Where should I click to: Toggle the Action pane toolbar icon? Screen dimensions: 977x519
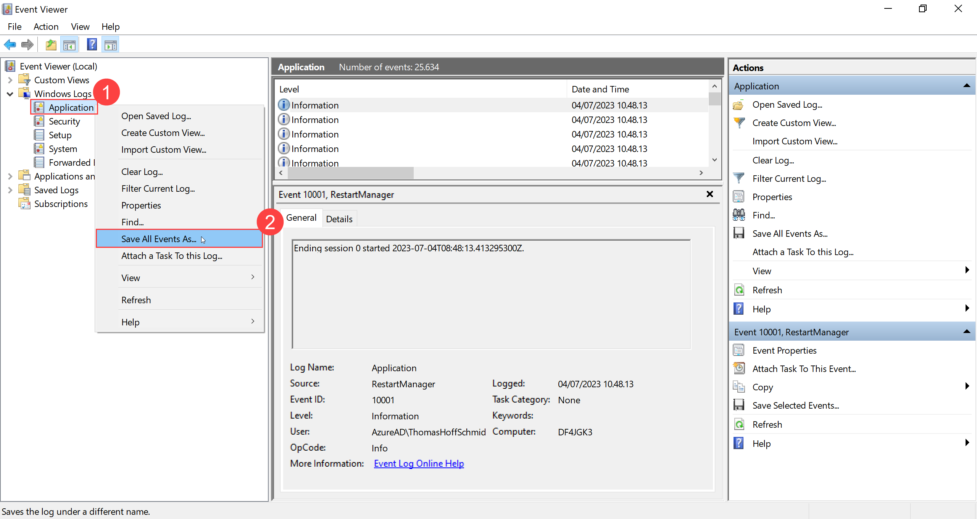coord(110,44)
